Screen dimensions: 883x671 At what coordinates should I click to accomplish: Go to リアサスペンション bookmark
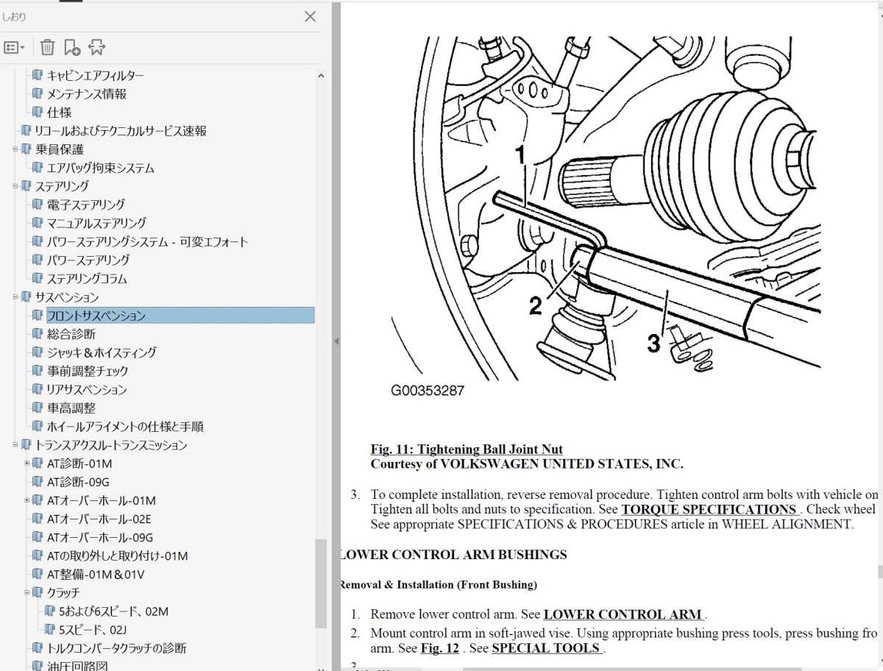[x=87, y=390]
